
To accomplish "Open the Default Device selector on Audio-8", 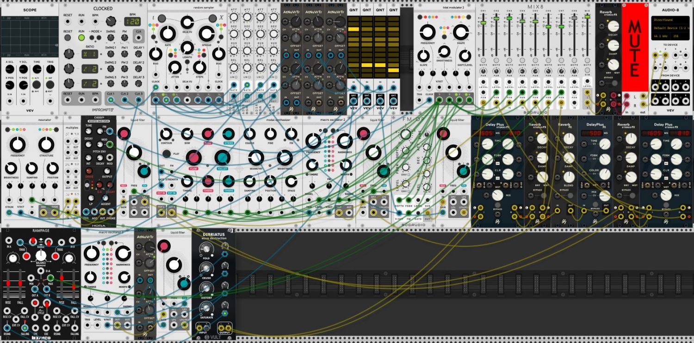I will coord(669,28).
